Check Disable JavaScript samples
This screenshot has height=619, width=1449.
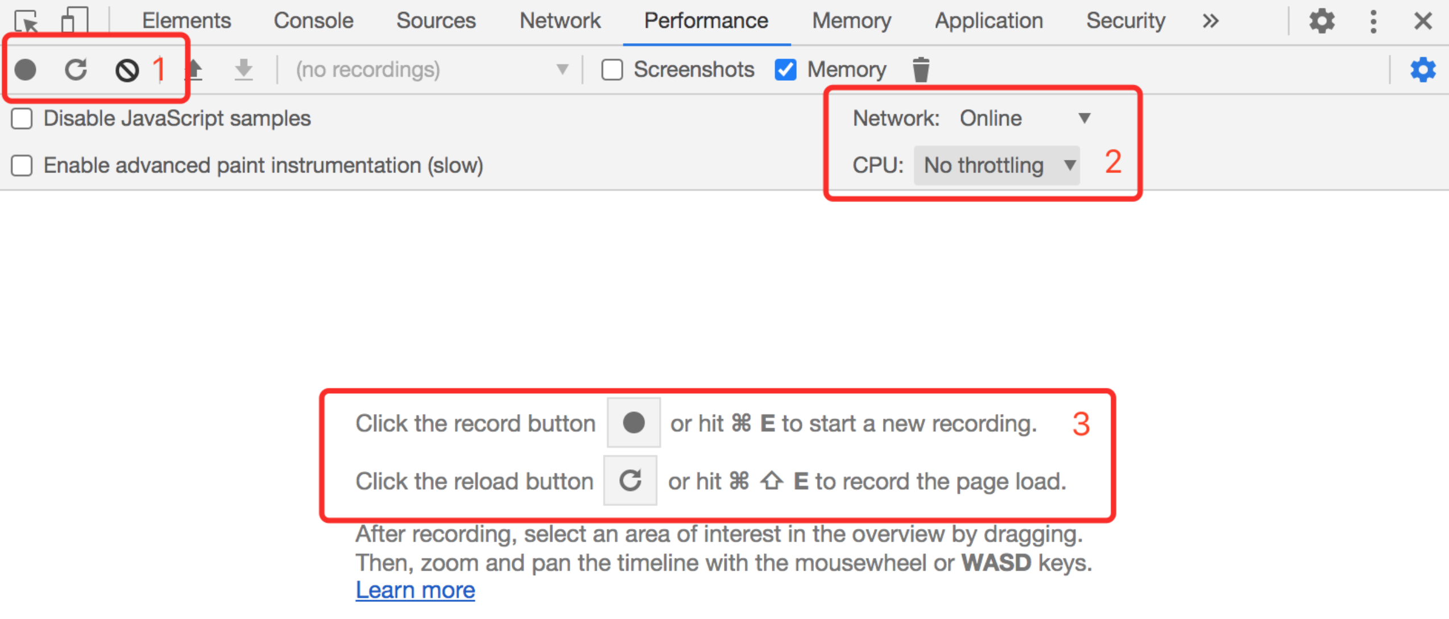[22, 119]
